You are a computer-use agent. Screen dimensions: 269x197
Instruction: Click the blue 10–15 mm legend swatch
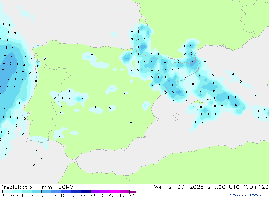tap(56, 192)
